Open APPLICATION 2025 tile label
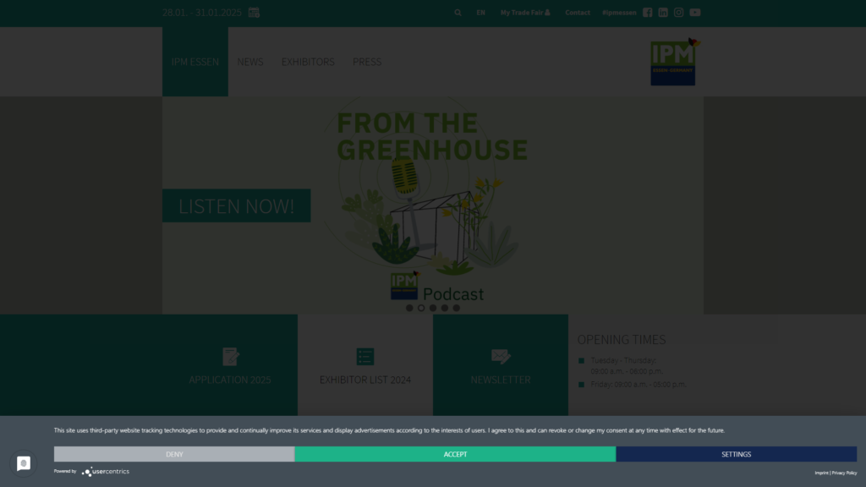Viewport: 866px width, 487px height. tap(230, 380)
